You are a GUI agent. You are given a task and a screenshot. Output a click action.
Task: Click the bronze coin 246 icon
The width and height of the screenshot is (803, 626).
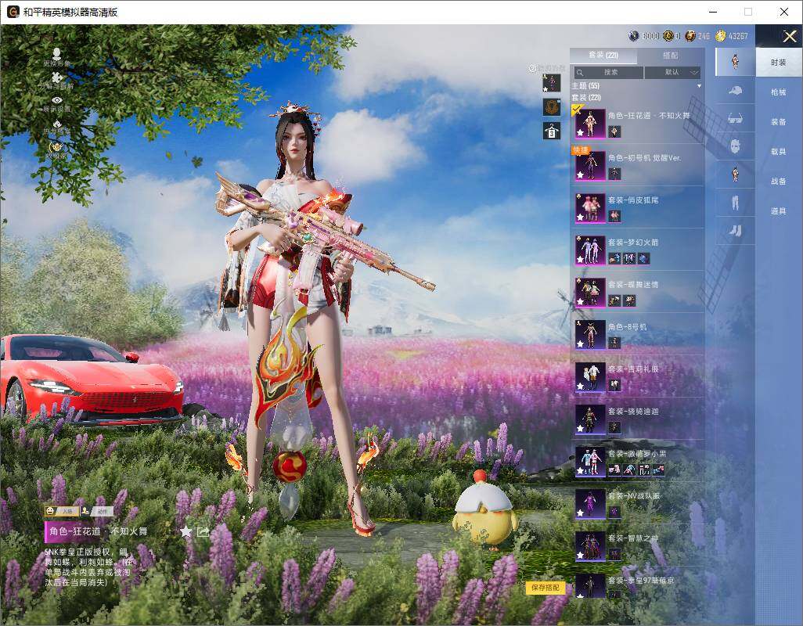690,36
